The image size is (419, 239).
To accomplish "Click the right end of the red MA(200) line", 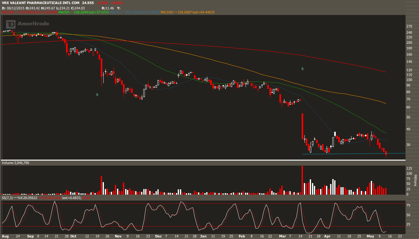I will (386, 72).
